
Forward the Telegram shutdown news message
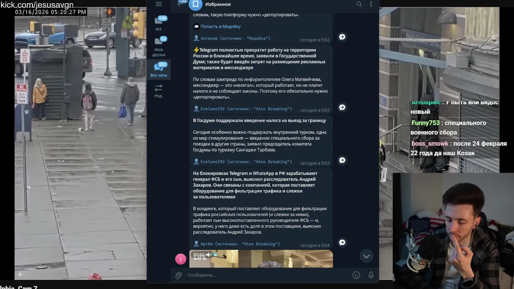point(342,107)
